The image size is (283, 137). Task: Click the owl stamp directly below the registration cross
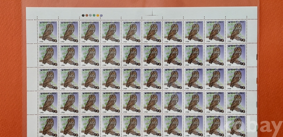153,31
